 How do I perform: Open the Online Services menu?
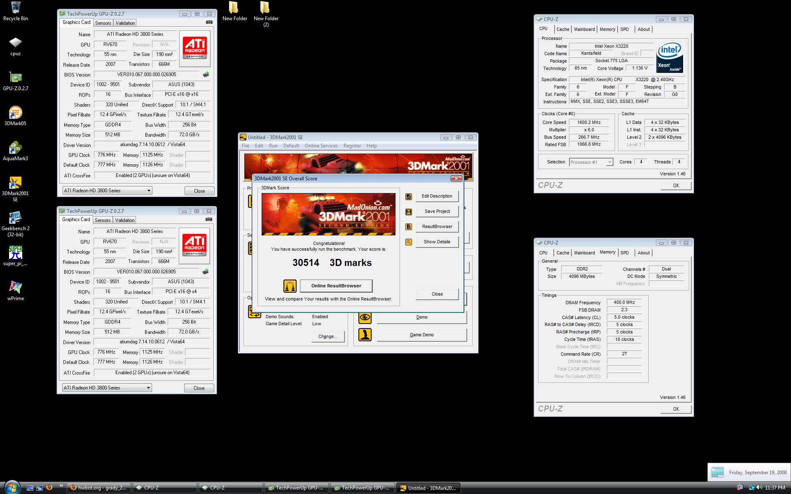click(321, 146)
